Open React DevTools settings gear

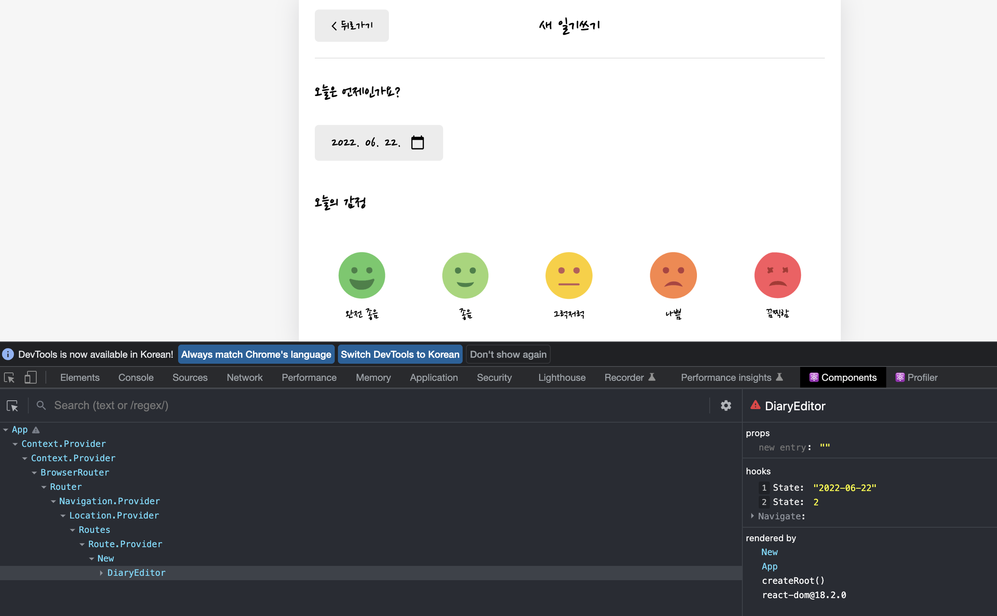(x=726, y=406)
